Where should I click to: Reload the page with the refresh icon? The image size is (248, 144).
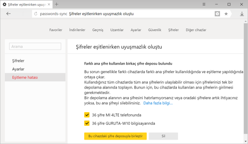click(x=36, y=14)
